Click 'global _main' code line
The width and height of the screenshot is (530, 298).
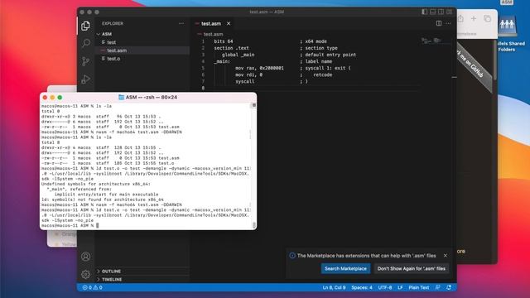(238, 55)
